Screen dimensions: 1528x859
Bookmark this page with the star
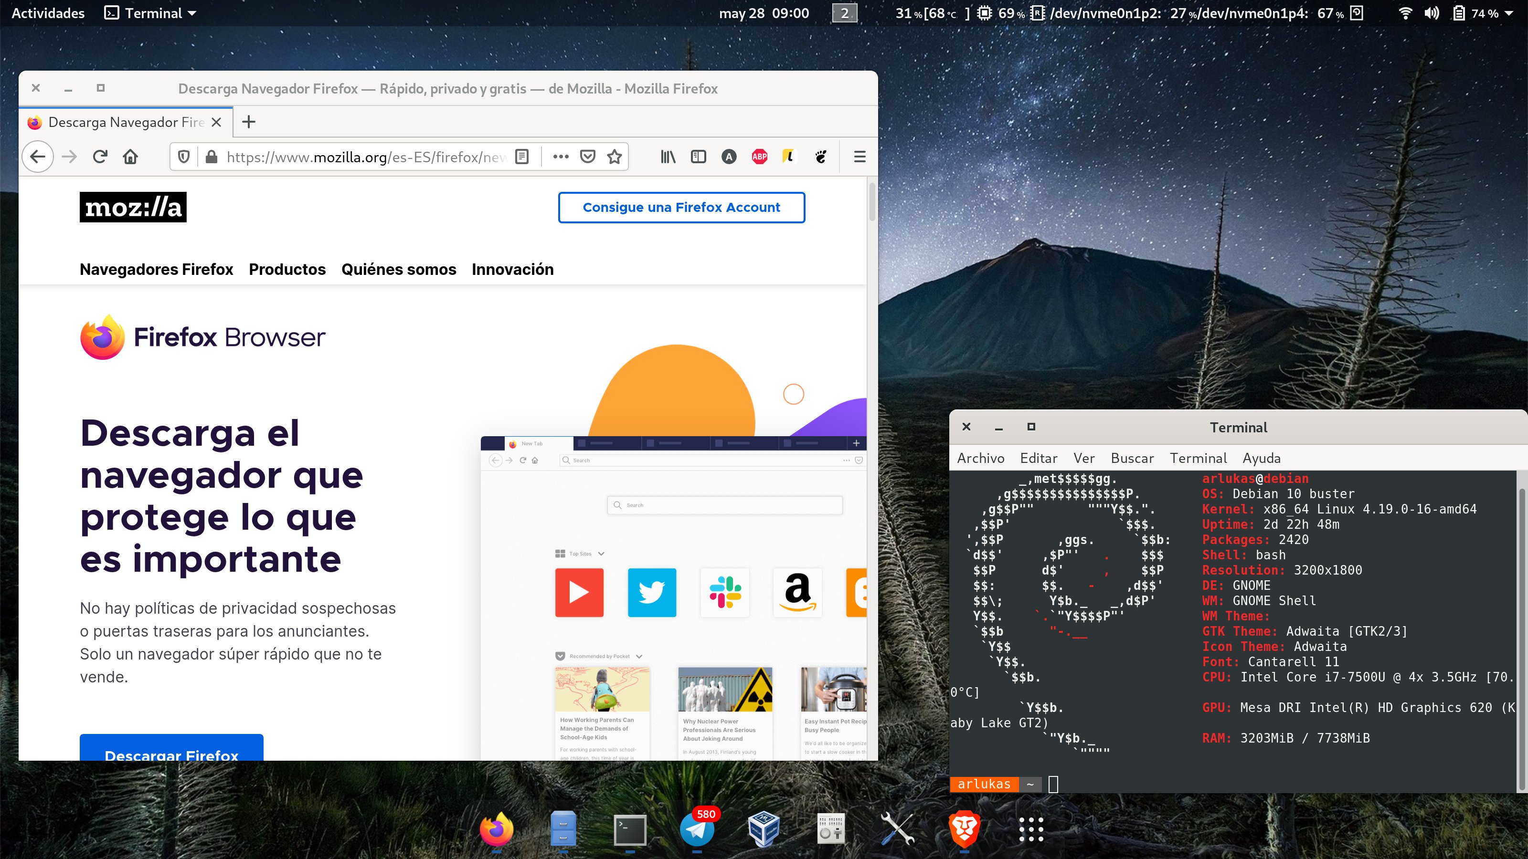615,157
